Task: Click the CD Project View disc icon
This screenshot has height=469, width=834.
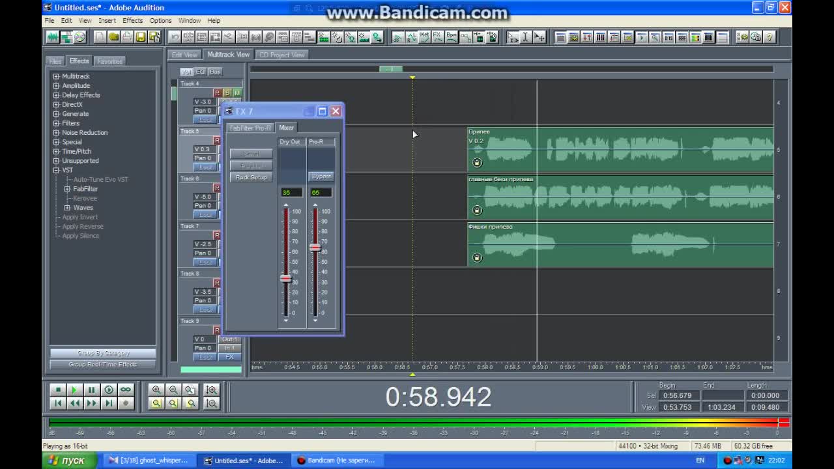Action: (x=79, y=37)
